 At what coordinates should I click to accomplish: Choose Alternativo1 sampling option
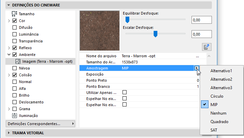tap(222, 71)
